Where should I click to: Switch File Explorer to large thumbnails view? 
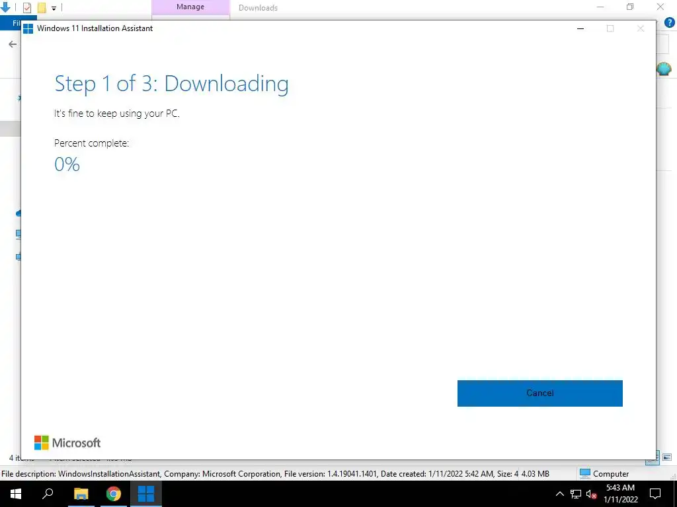click(x=667, y=457)
